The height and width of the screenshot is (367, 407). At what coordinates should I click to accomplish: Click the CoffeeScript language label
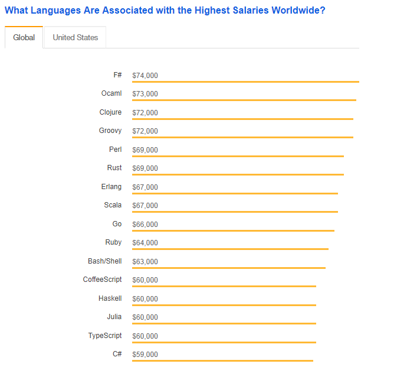(102, 280)
